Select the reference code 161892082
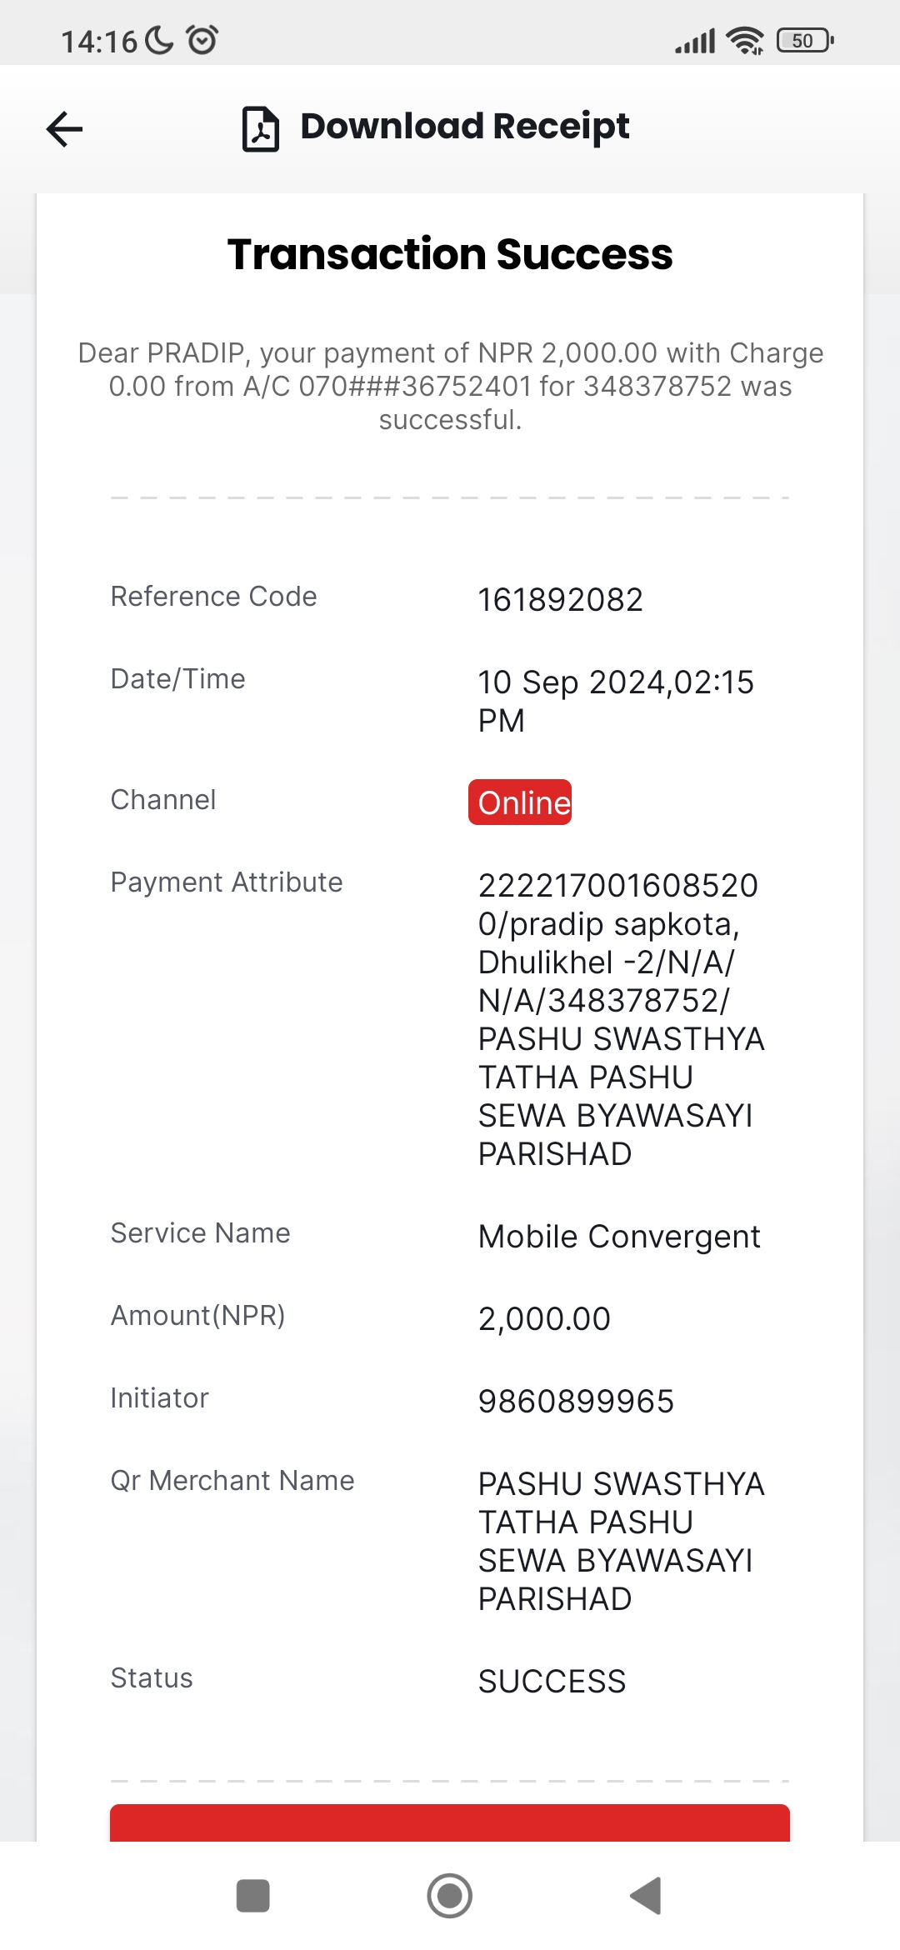 (x=560, y=600)
